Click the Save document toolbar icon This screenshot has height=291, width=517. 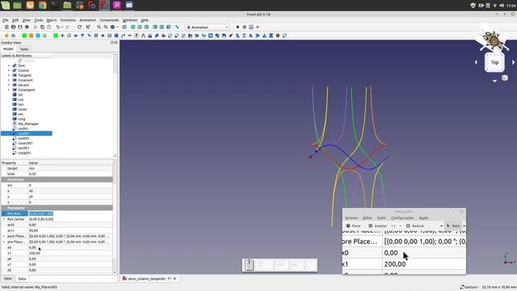[x=20, y=27]
